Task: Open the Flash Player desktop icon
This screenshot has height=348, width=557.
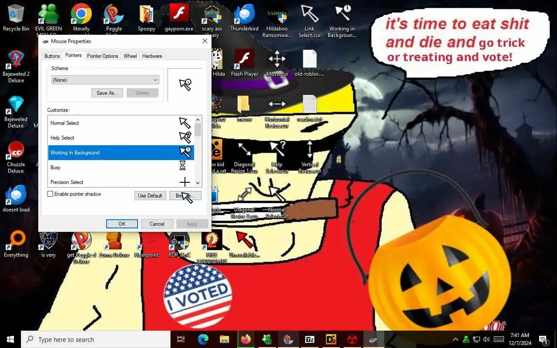Action: click(244, 63)
